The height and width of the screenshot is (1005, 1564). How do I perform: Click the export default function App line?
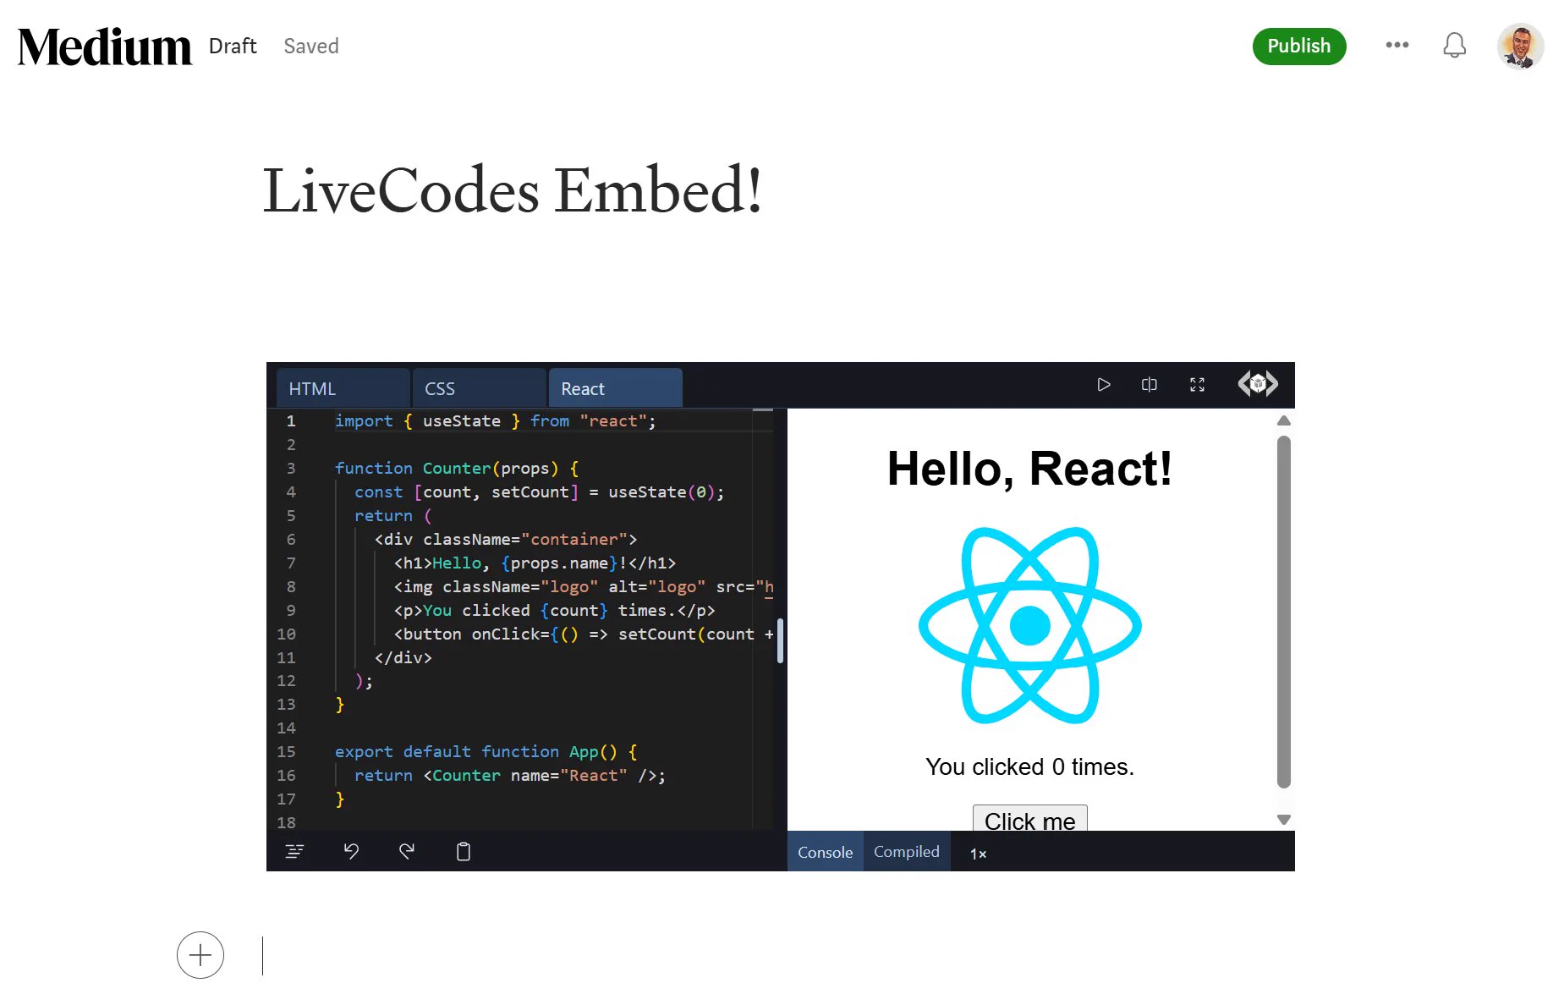click(486, 751)
